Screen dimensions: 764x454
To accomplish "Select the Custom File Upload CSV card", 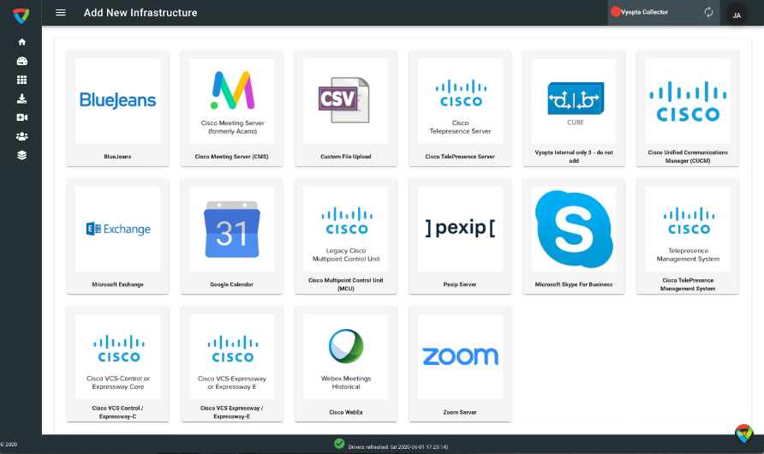I will tap(345, 109).
